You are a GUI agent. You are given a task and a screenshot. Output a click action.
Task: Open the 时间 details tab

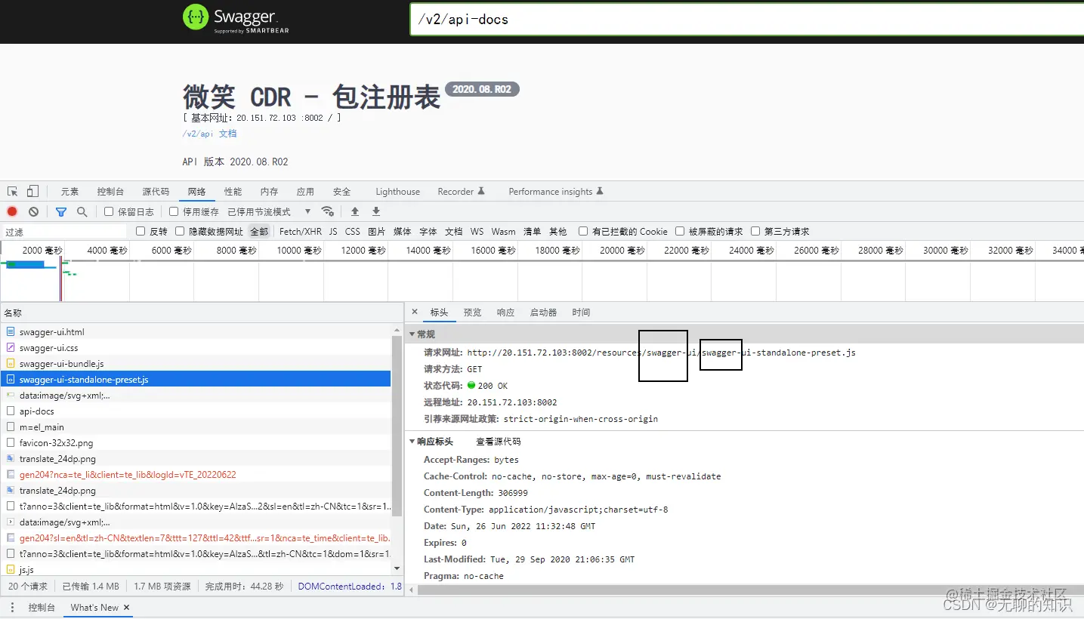pos(581,313)
